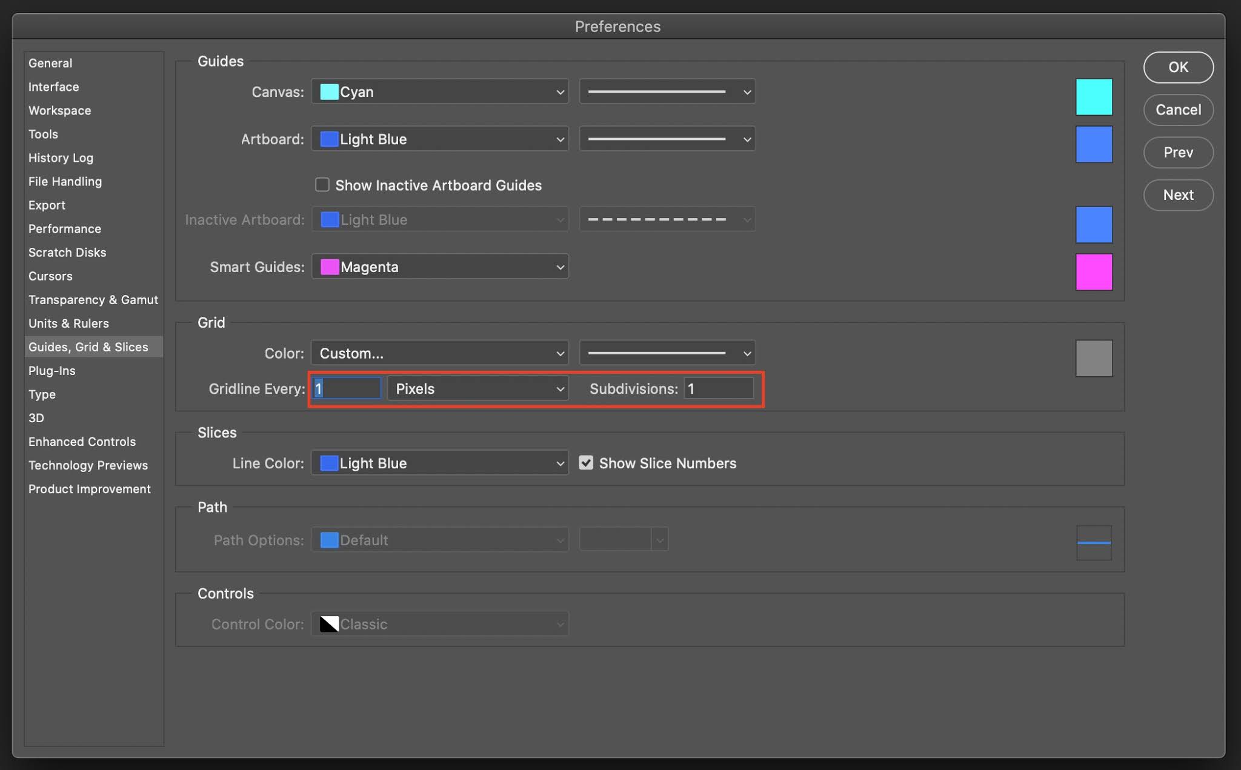Image resolution: width=1241 pixels, height=770 pixels.
Task: Go to Next preferences page
Action: (x=1177, y=195)
